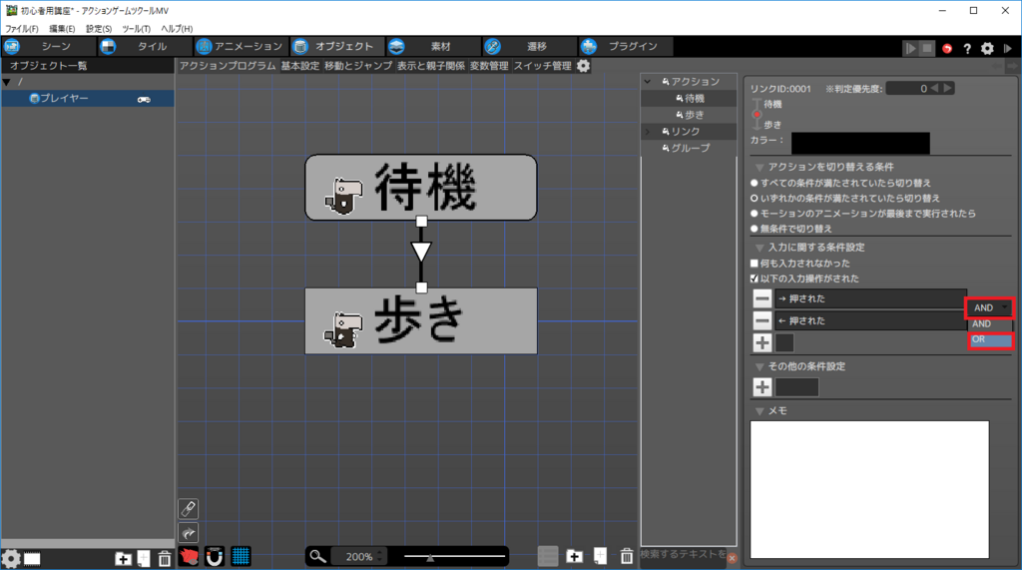Select 歩き in the action tree
Image resolution: width=1022 pixels, height=570 pixels.
[x=689, y=115]
